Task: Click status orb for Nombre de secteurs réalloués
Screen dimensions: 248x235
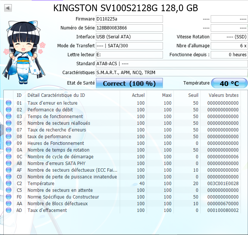Action: (x=9, y=123)
